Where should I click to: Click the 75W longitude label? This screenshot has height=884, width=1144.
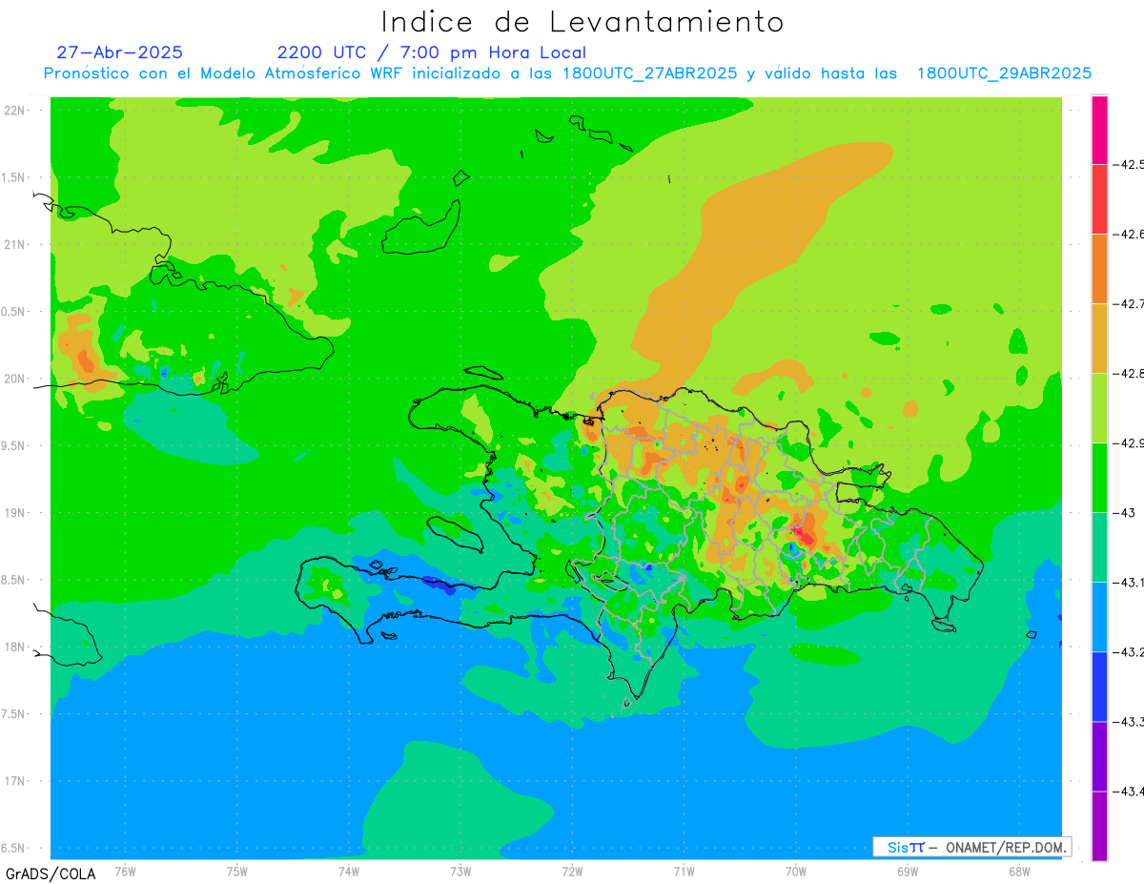pos(237,871)
